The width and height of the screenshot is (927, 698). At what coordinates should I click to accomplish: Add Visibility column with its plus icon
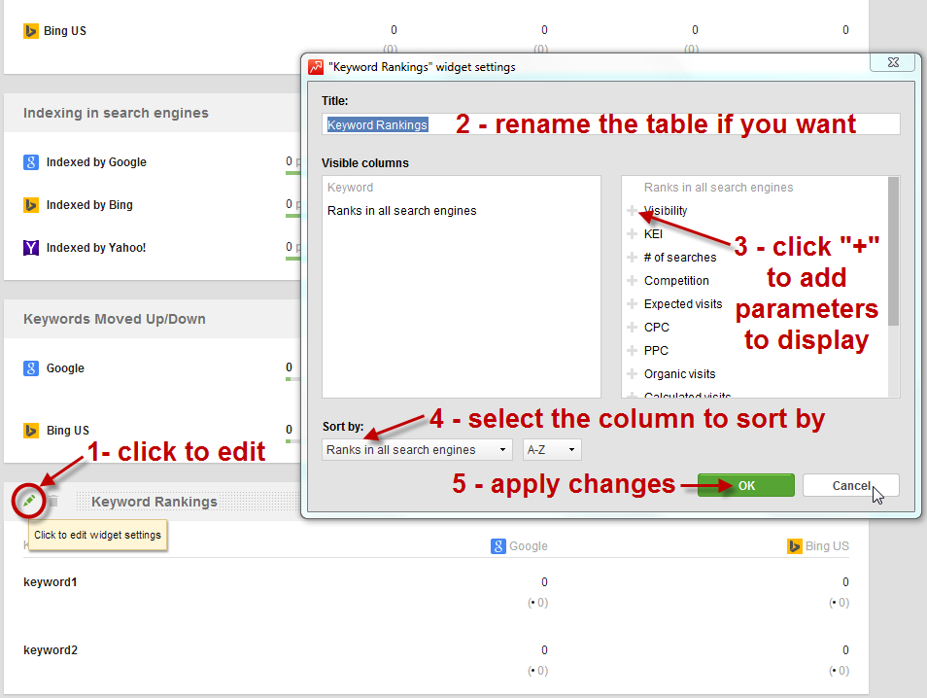pos(632,210)
